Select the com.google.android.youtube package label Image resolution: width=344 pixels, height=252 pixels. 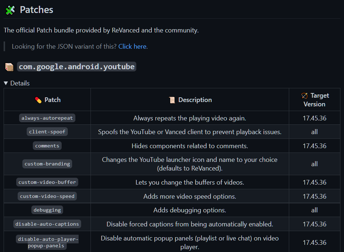point(76,67)
